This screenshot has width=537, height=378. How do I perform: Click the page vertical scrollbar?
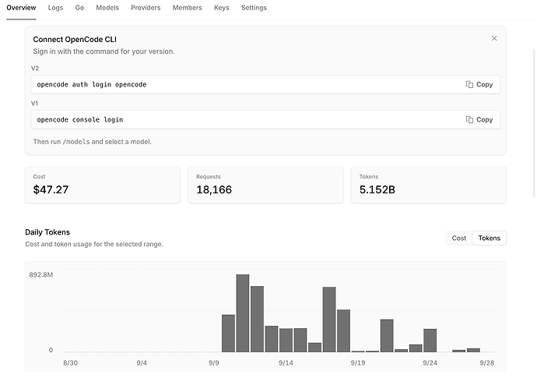pyautogui.click(x=534, y=123)
